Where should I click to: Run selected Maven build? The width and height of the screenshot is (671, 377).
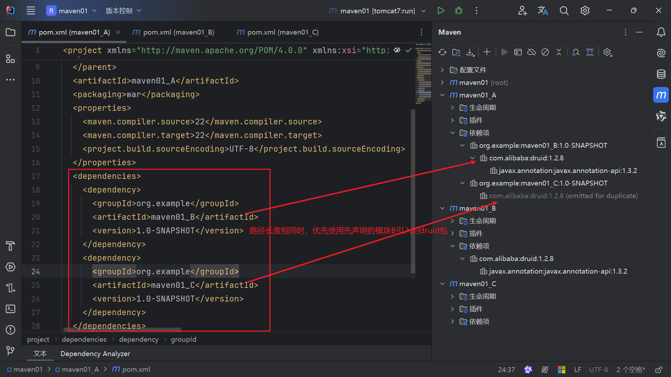click(x=504, y=52)
